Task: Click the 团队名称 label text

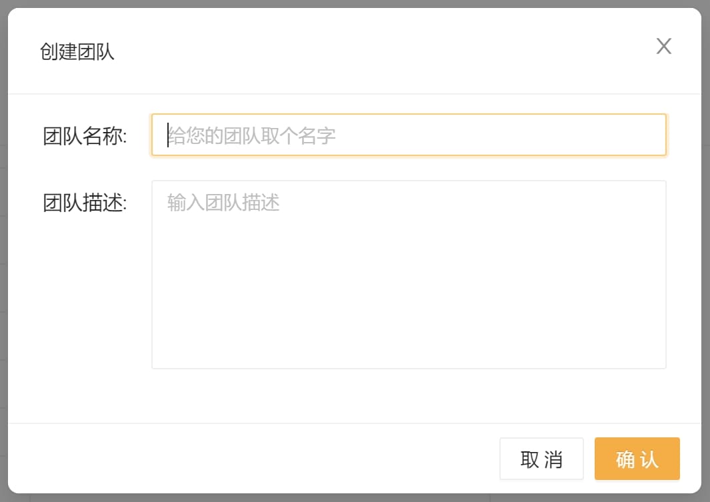Action: [x=85, y=136]
